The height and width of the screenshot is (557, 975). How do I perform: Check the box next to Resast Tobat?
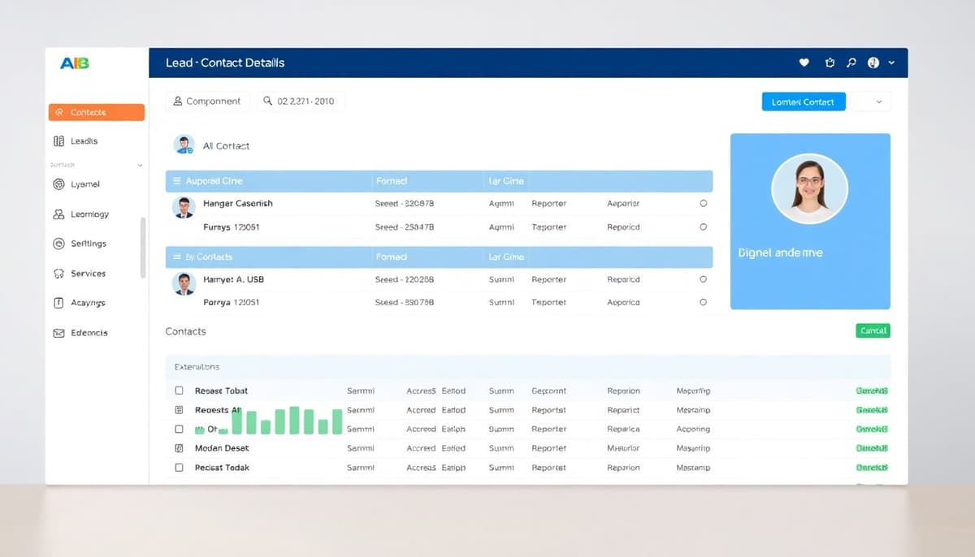[x=180, y=391]
